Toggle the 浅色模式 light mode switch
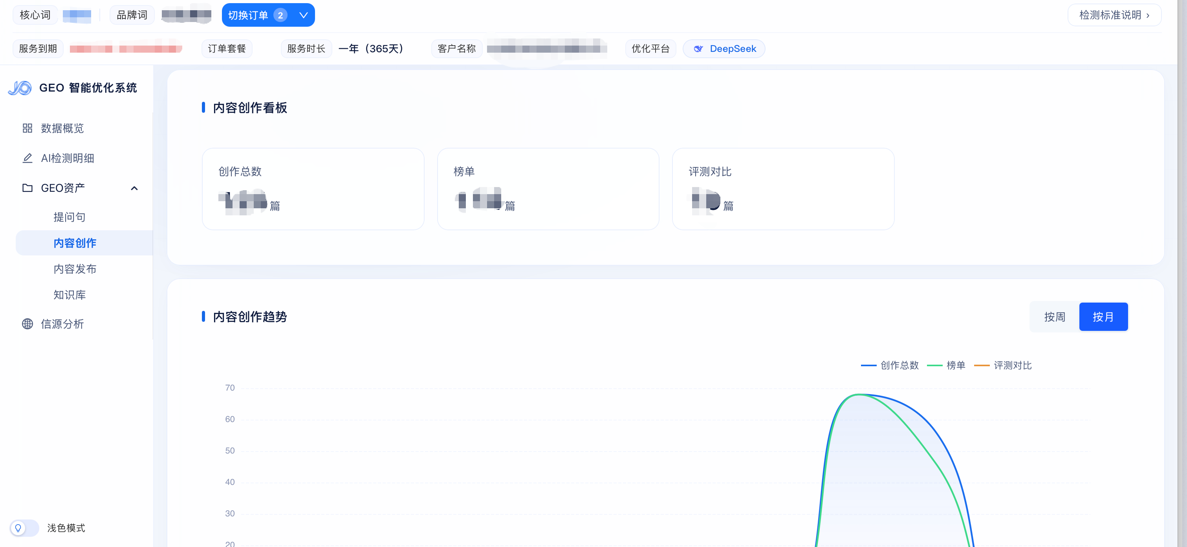This screenshot has width=1187, height=547. pos(24,528)
